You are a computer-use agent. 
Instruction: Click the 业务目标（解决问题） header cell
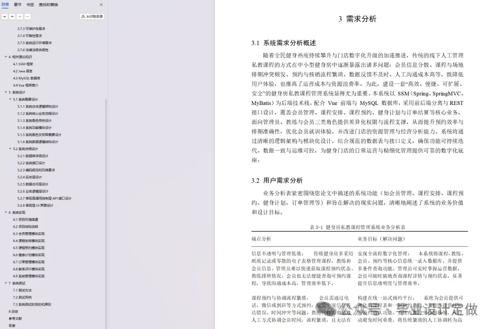click(382, 239)
